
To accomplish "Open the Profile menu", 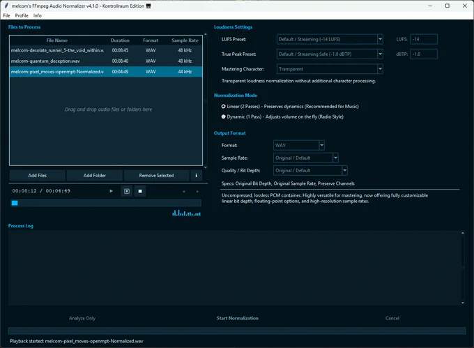I will tap(22, 15).
